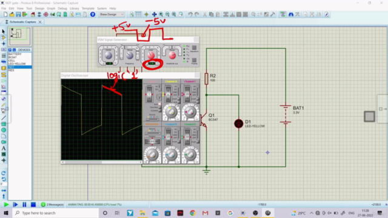Image resolution: width=388 pixels, height=218 pixels.
Task: Click the Step simulation button
Action: pyautogui.click(x=15, y=205)
